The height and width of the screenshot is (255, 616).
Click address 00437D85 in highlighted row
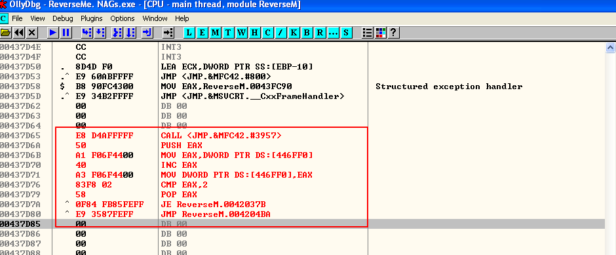point(20,224)
